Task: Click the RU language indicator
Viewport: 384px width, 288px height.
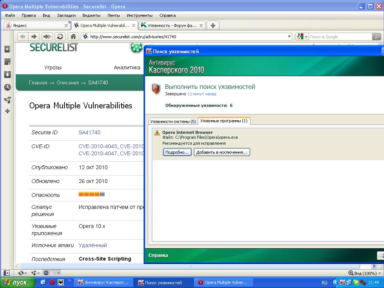Action: [x=324, y=283]
